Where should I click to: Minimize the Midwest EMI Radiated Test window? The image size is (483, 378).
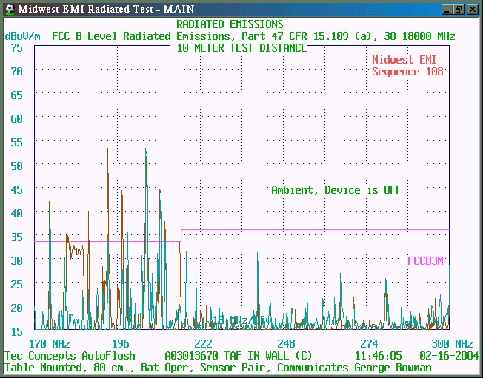pyautogui.click(x=447, y=9)
